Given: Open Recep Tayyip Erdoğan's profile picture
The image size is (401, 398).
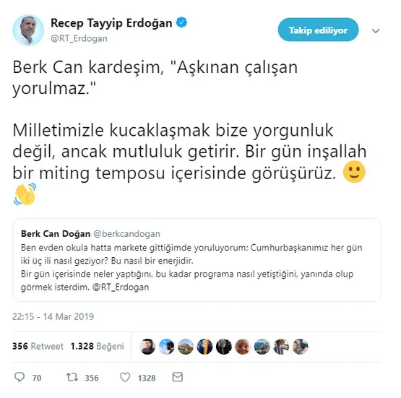Looking at the screenshot, I should tap(28, 30).
